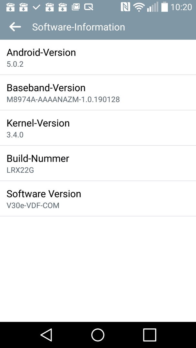Tap the gallery image notification icon
The width and height of the screenshot is (196, 348).
[x=76, y=7]
